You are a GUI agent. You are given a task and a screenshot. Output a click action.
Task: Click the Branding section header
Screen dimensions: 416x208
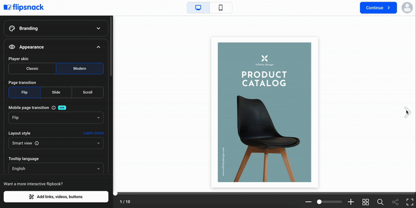[x=56, y=28]
